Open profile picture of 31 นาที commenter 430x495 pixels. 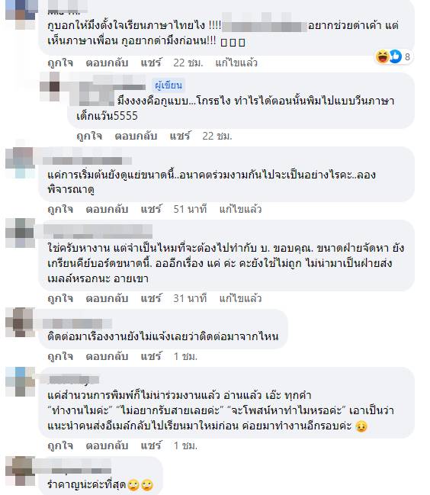20,233
